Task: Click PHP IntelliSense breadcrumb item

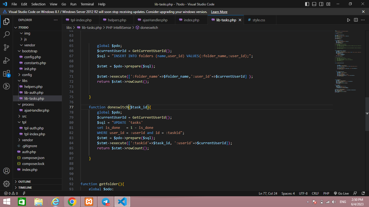Action: point(118,27)
